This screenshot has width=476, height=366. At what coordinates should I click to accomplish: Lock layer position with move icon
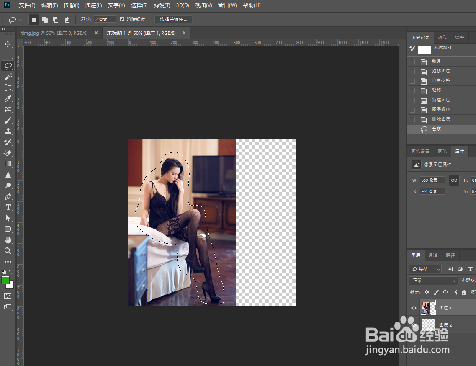click(x=445, y=292)
